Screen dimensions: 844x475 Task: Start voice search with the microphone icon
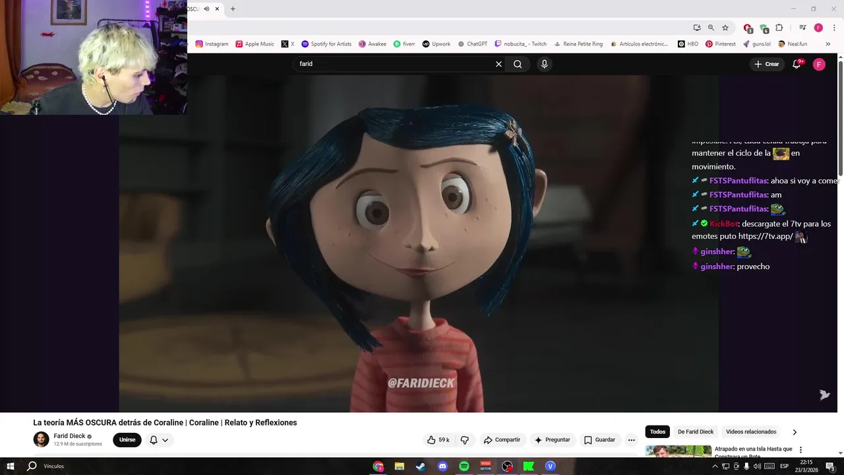544,64
